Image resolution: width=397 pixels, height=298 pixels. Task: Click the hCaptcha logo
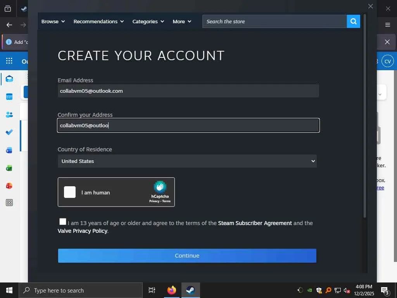pos(160,187)
